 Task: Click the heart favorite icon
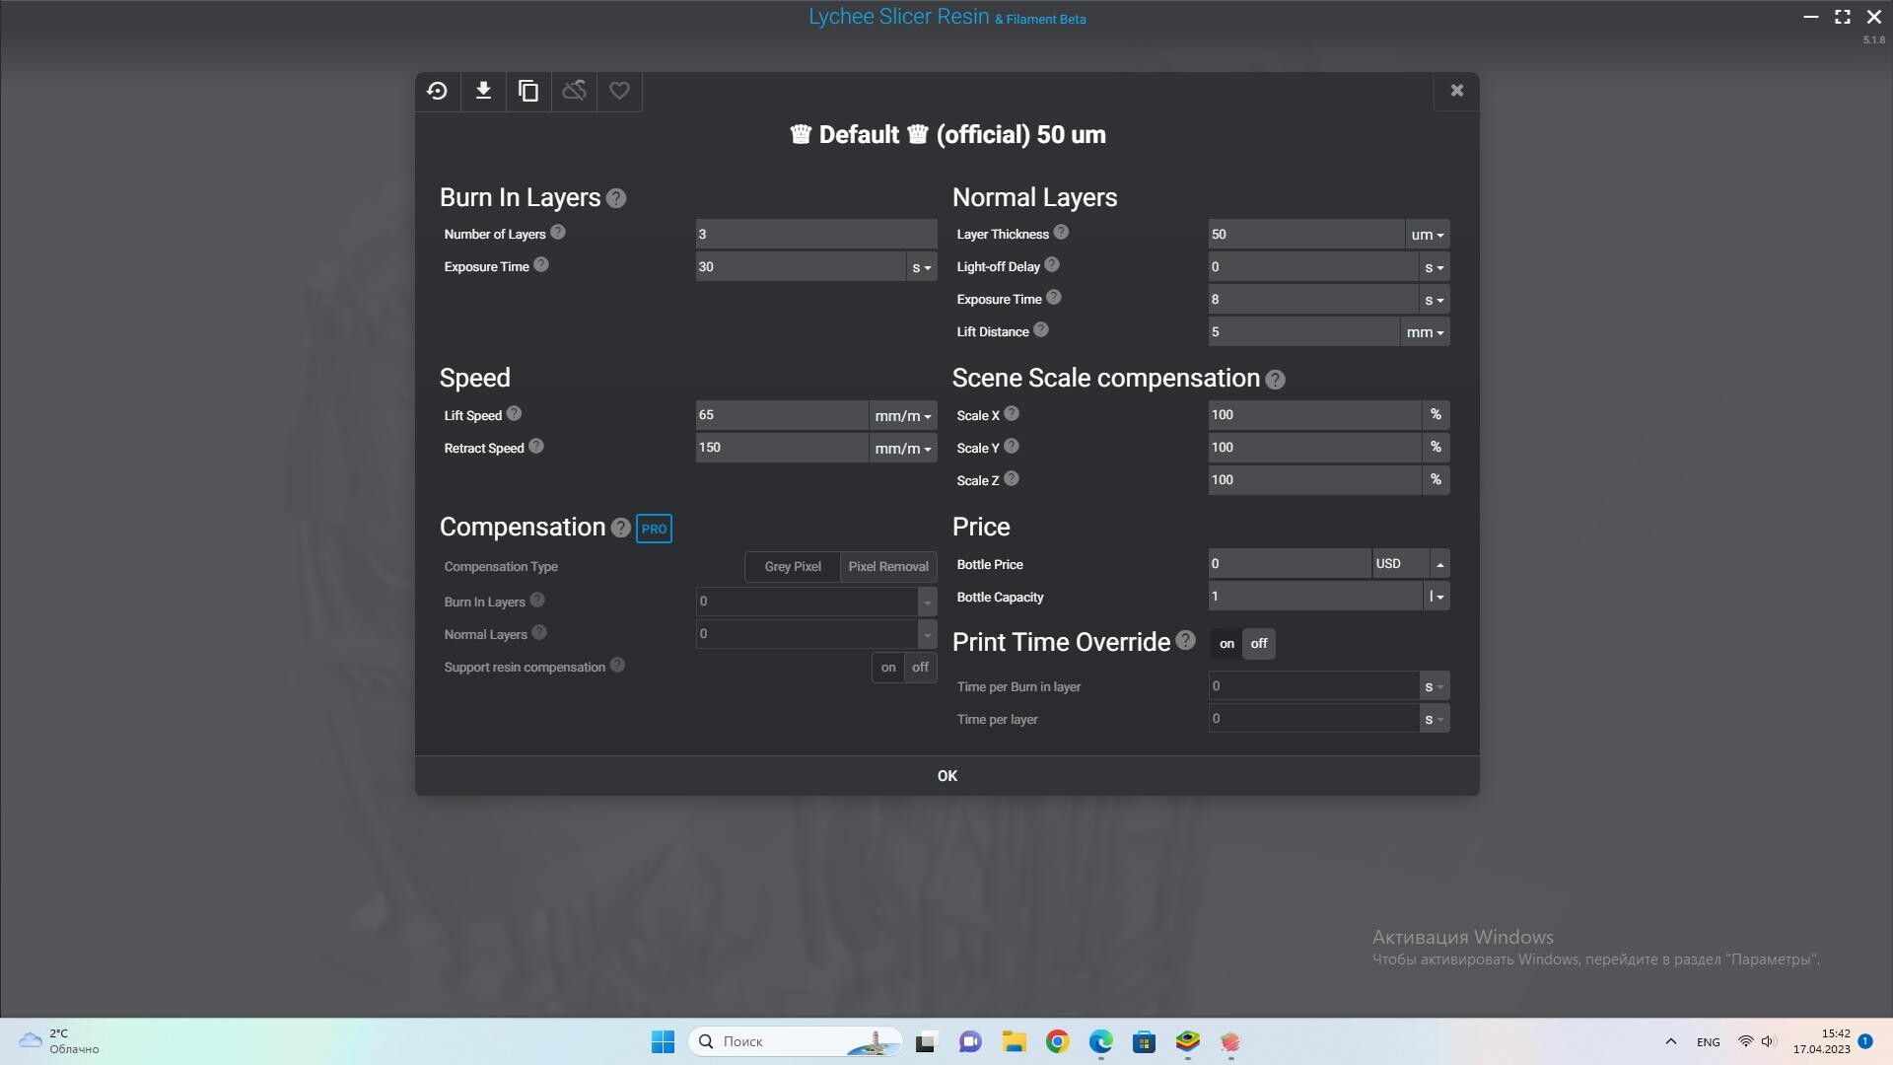(619, 91)
